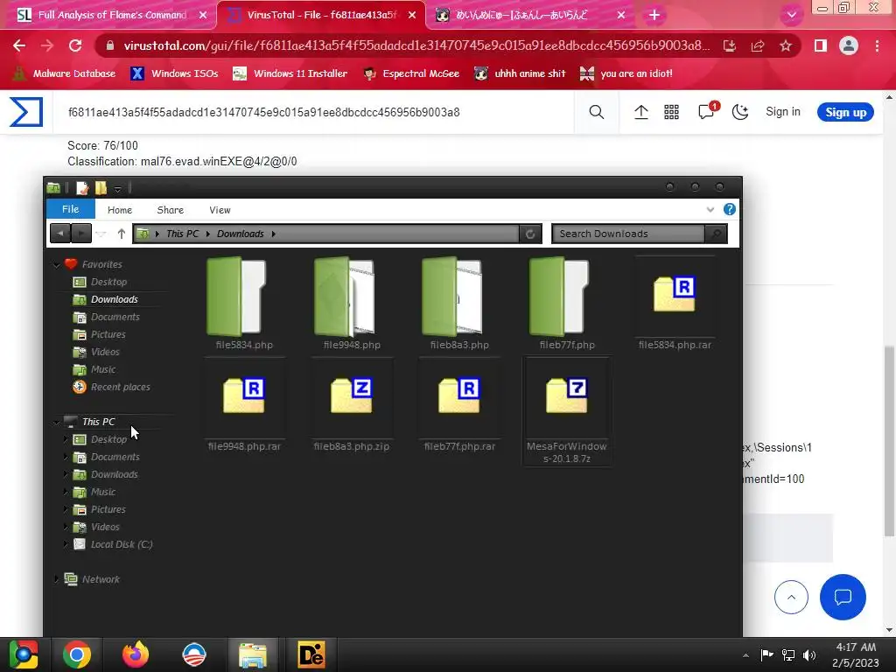The height and width of the screenshot is (672, 896).
Task: Toggle VirusTotal dark mode moon icon
Action: (x=740, y=112)
